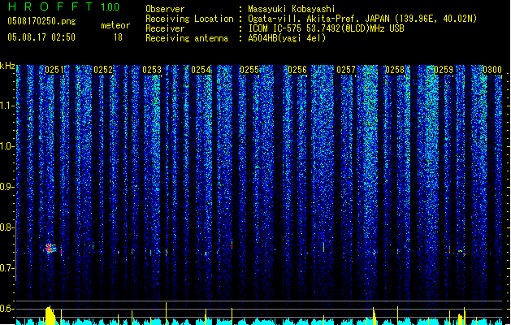The image size is (511, 325).
Task: Click antenna value A504HB(yagi 4el)
Action: tap(287, 38)
